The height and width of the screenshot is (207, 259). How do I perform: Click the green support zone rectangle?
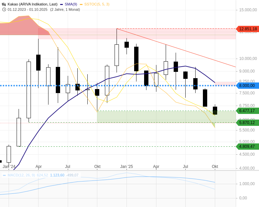(x=155, y=117)
